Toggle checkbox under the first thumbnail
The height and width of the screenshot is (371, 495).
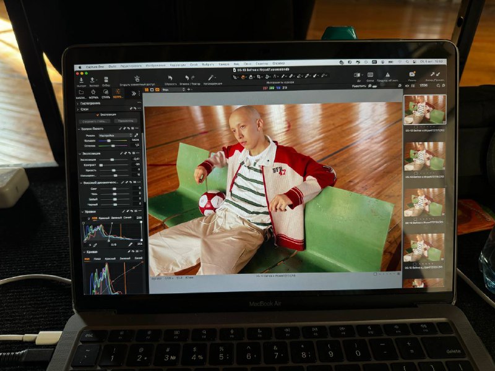416,126
